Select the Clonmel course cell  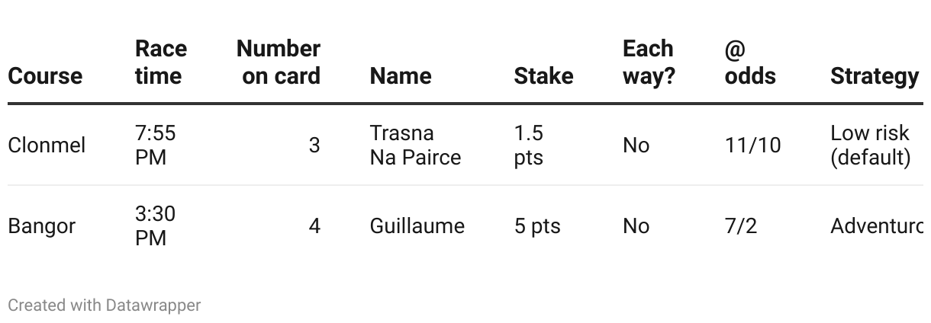click(47, 145)
